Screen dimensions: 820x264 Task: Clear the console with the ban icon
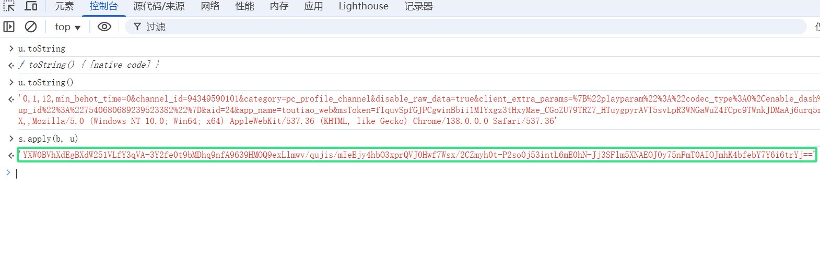(31, 27)
